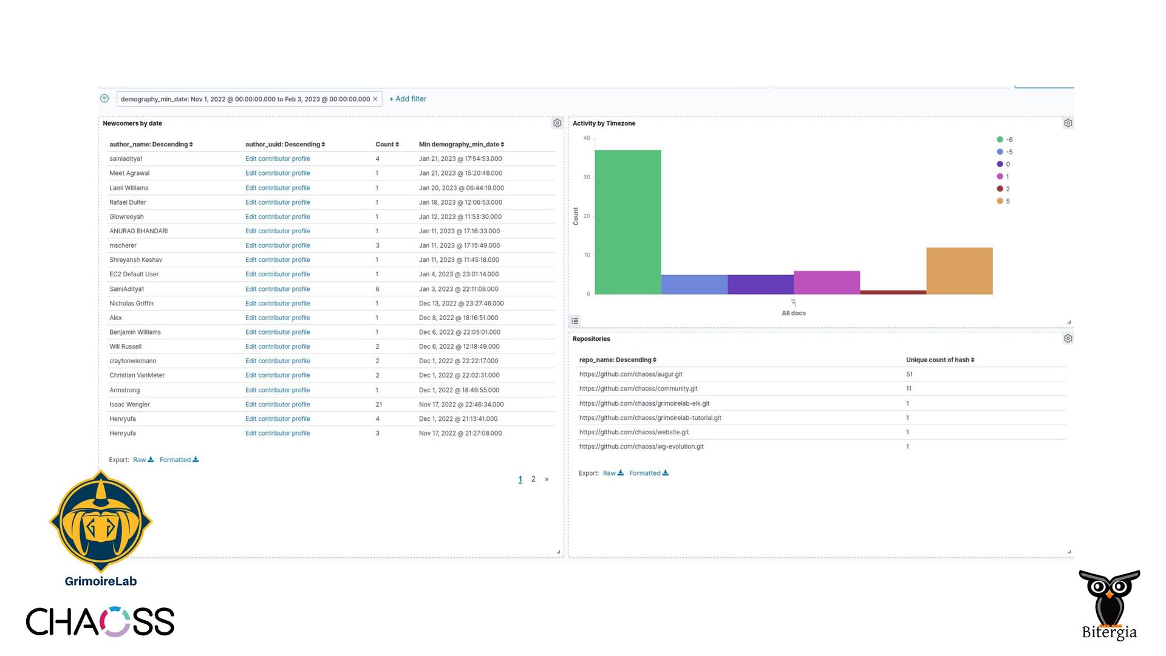Open Edit contributor profile for Meet Agrawal
1166x656 pixels.
click(278, 173)
